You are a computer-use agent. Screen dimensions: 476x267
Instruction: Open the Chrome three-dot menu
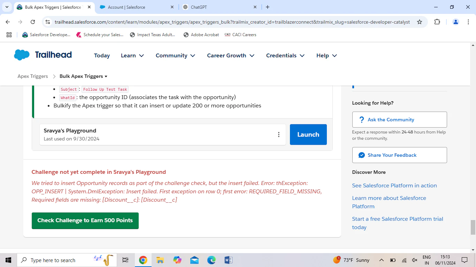tap(468, 22)
